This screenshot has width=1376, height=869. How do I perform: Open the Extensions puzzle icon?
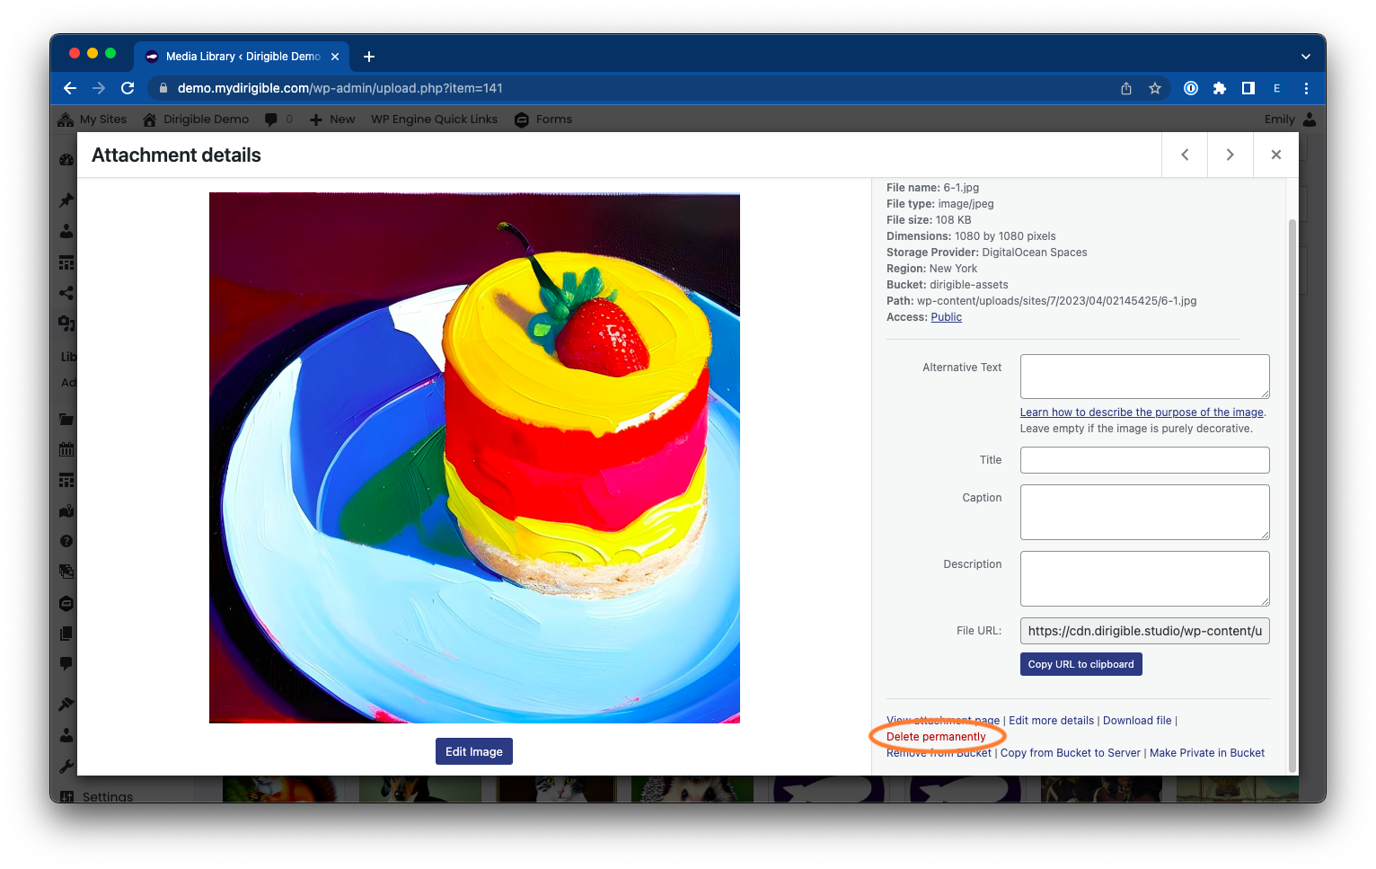[x=1220, y=88]
